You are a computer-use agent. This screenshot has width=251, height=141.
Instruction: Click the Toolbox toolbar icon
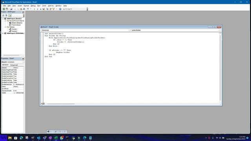(56, 9)
